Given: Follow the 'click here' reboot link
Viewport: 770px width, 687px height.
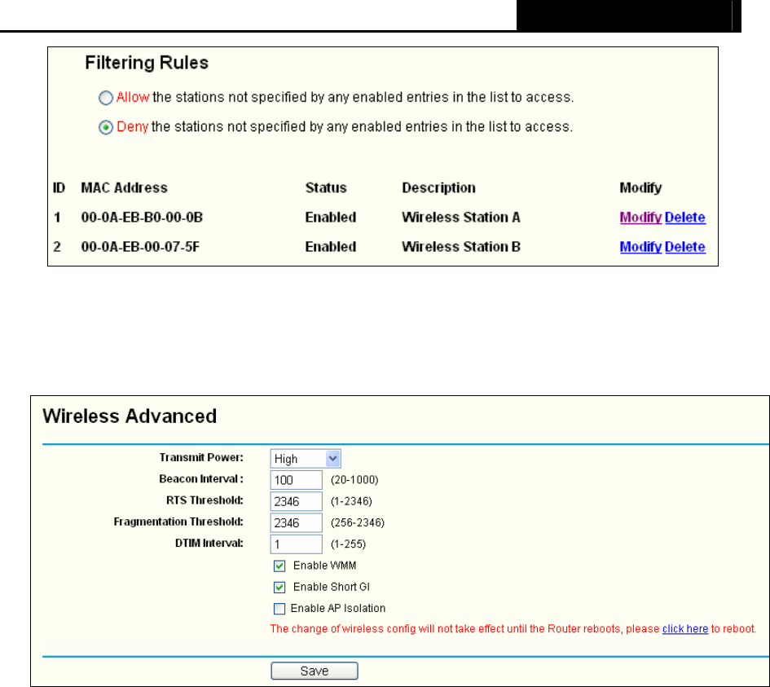Looking at the screenshot, I should 685,629.
